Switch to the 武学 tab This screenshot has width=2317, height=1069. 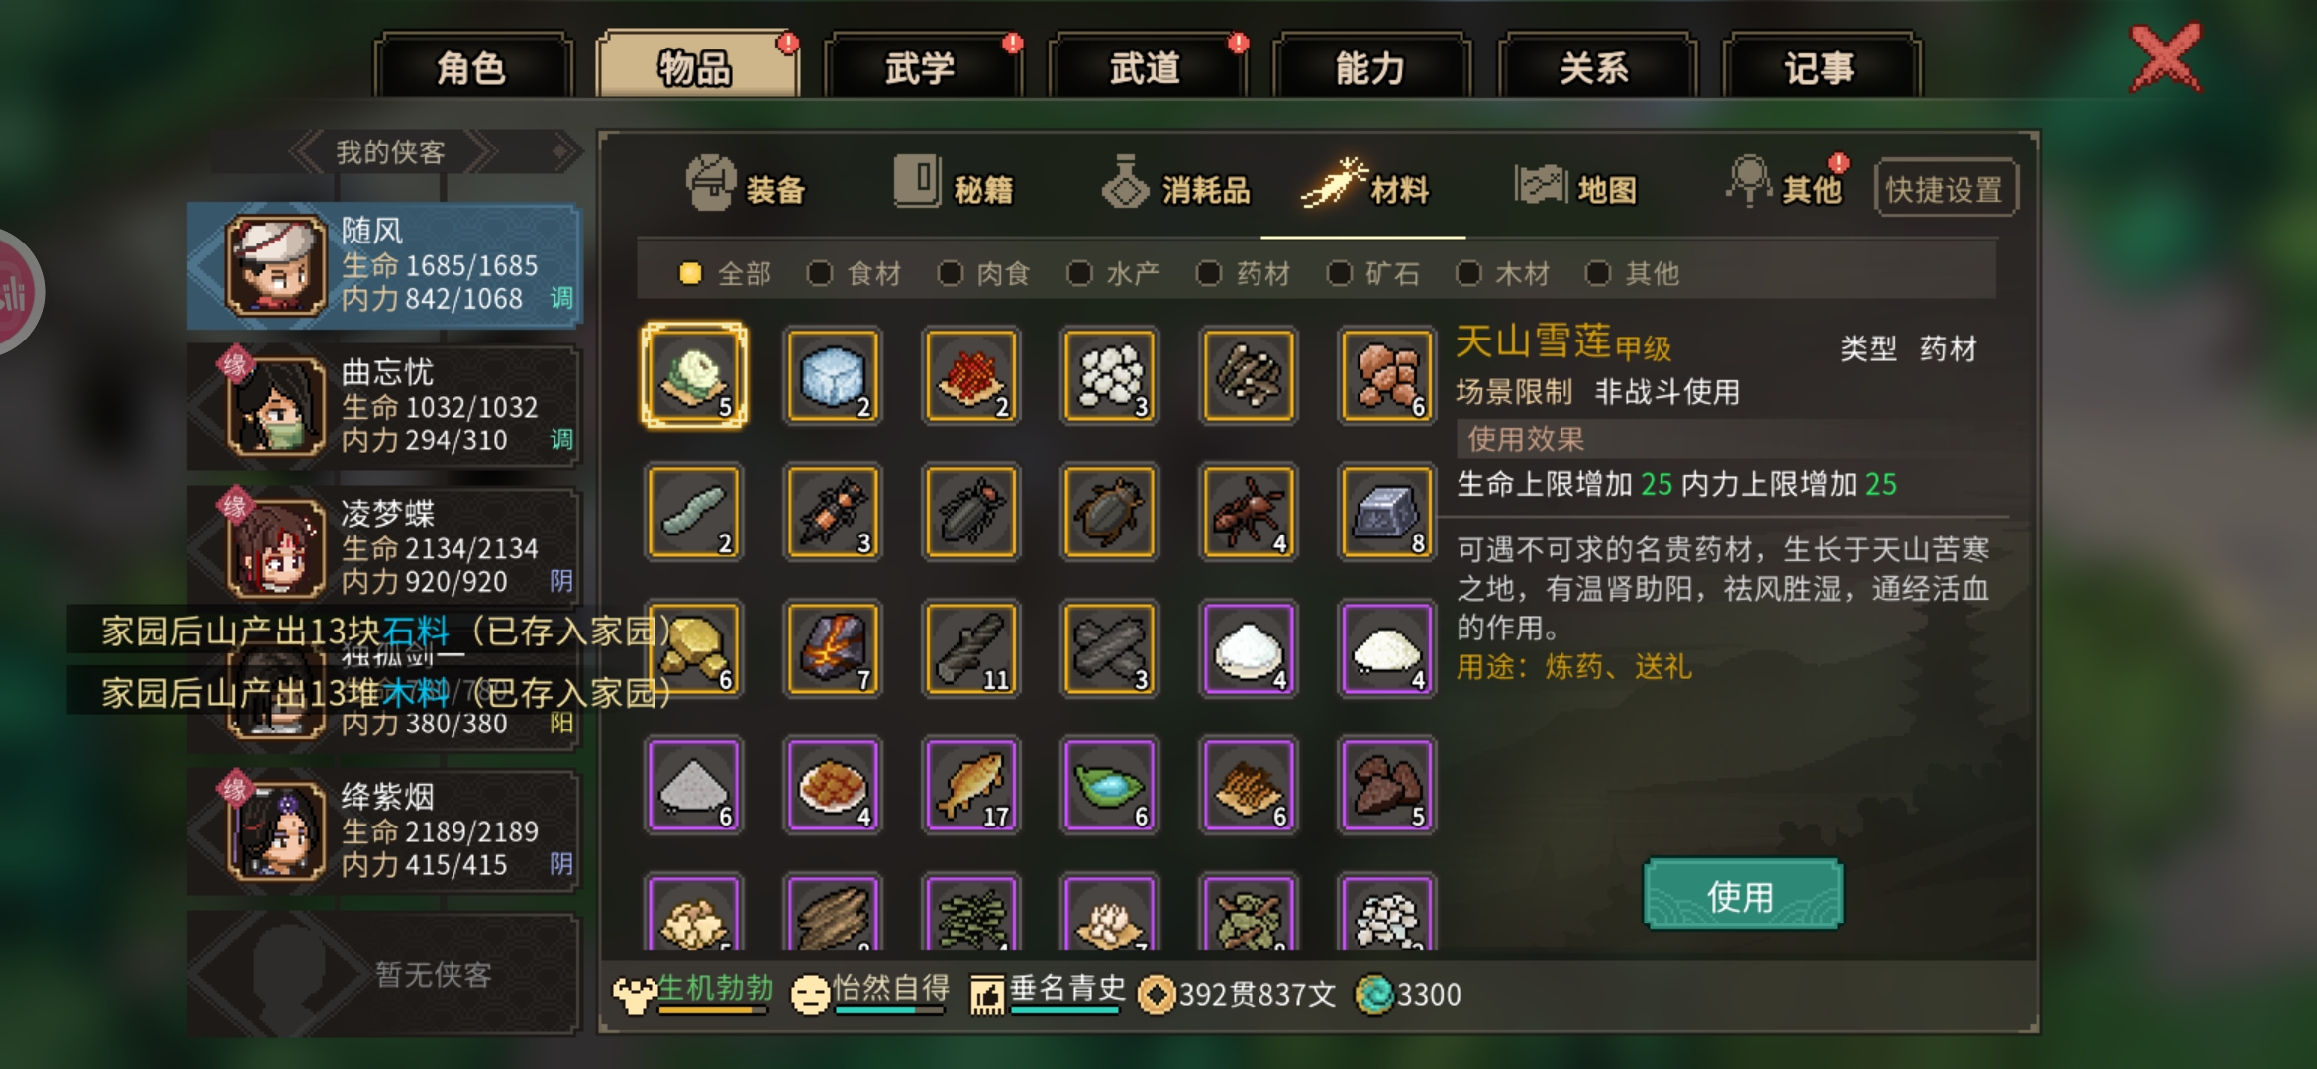pos(921,67)
